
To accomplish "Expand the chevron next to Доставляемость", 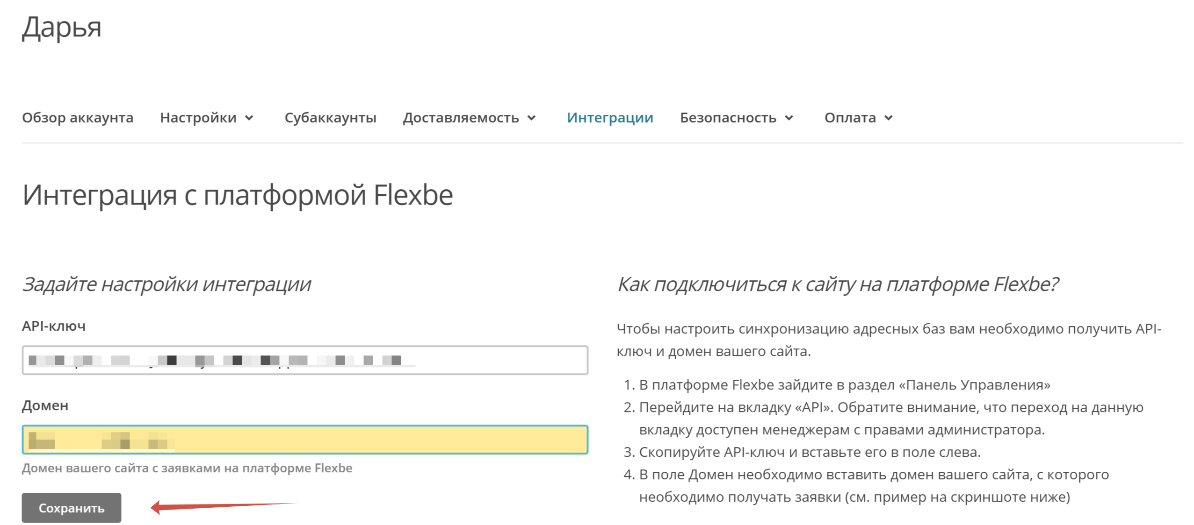I will pos(531,118).
